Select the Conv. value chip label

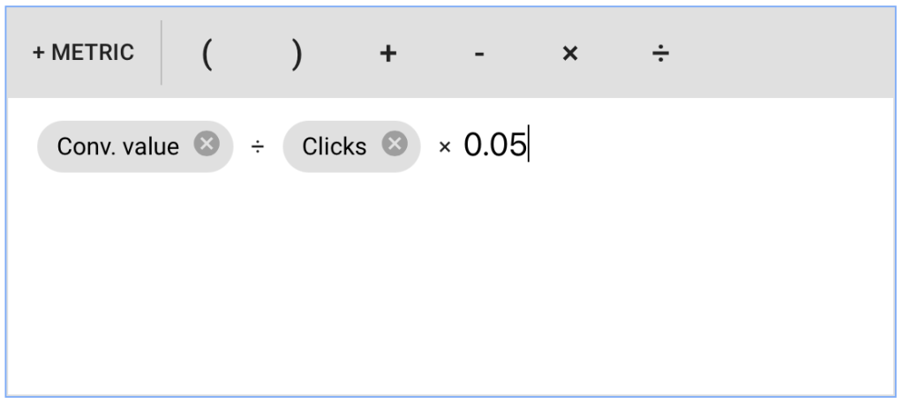[x=118, y=146]
